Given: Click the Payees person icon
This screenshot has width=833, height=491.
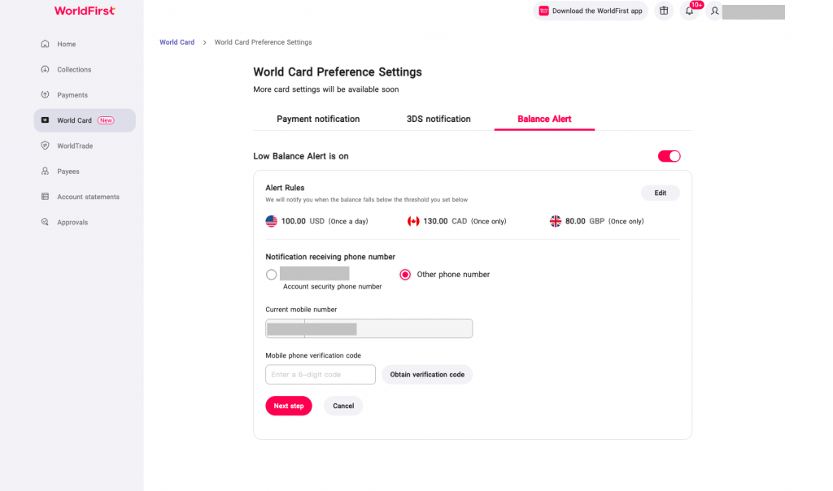Looking at the screenshot, I should pyautogui.click(x=46, y=172).
